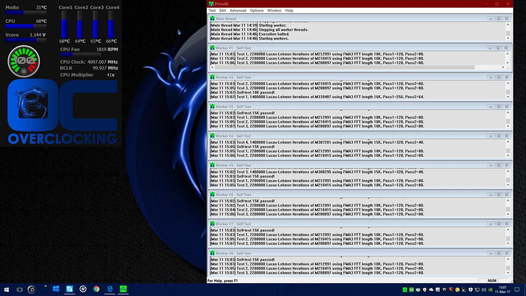Click the Worker #3 Self-Test window icon

tap(212, 107)
